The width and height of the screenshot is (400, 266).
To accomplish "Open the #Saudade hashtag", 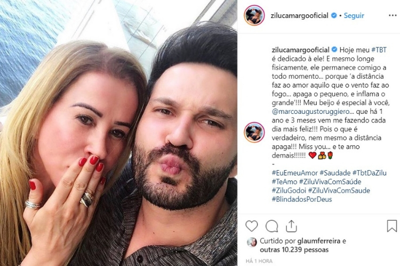I will (x=335, y=173).
